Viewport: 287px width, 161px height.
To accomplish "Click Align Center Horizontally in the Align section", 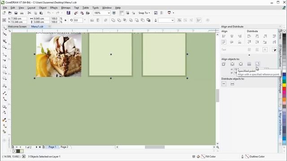I will 232,36.
